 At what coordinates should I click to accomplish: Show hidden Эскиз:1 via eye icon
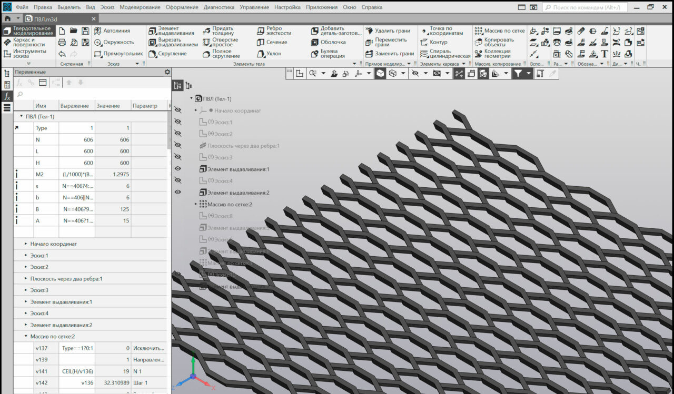(x=178, y=122)
